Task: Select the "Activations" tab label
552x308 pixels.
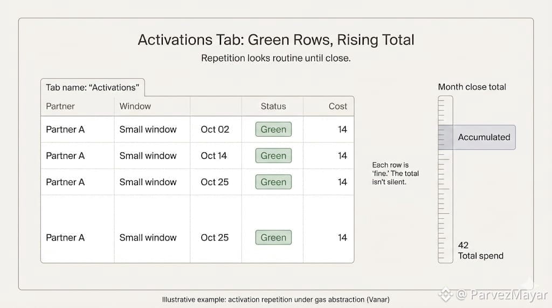Action: tap(92, 87)
